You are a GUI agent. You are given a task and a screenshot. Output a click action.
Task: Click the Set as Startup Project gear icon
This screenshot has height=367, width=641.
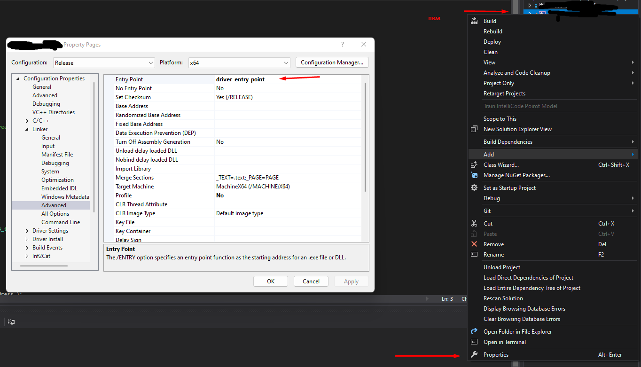(474, 188)
